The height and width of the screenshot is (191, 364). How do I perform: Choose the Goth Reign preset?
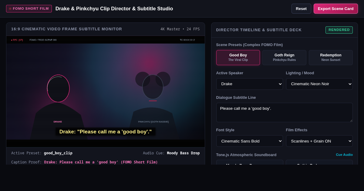(x=284, y=58)
